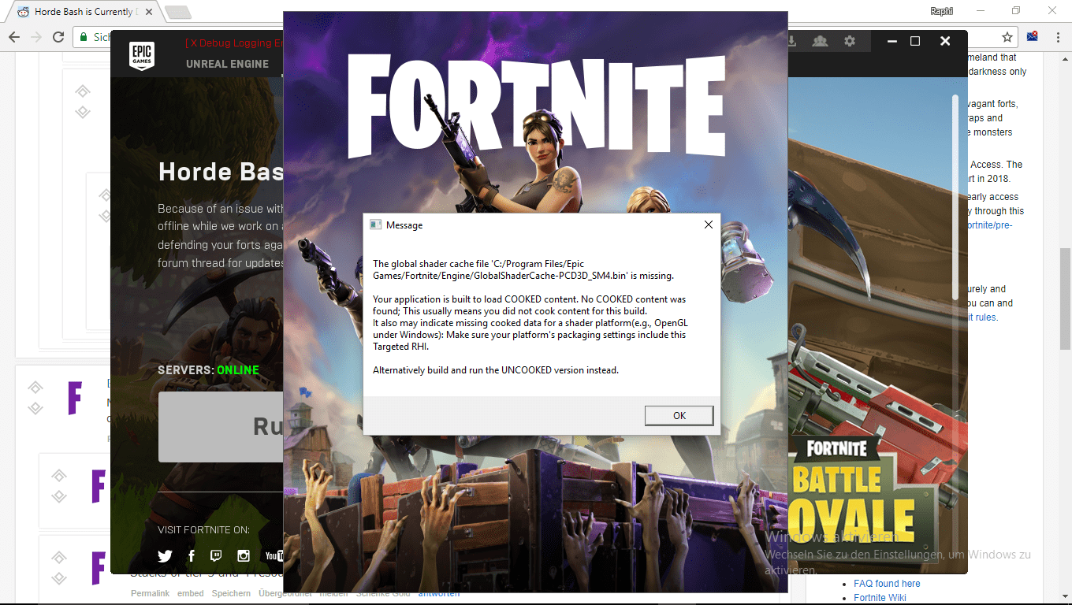1072x605 pixels.
Task: Click the gray Run button in launcher
Action: tap(221, 426)
